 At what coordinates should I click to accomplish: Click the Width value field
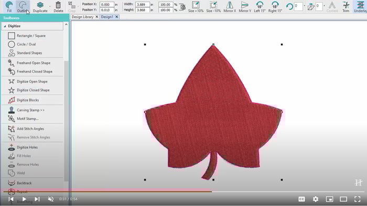click(142, 4)
